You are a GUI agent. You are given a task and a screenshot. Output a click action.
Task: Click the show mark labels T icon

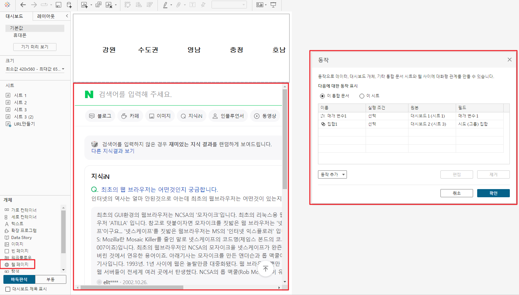192,5
